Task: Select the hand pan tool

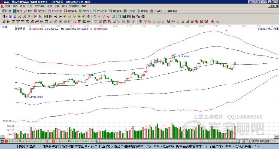Action: (x=95, y=16)
